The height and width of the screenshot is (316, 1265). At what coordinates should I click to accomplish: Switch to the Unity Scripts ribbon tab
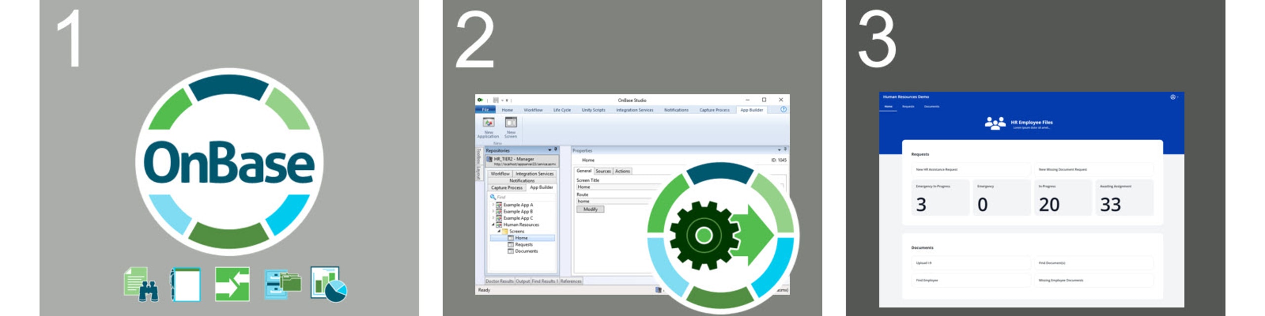(x=593, y=110)
